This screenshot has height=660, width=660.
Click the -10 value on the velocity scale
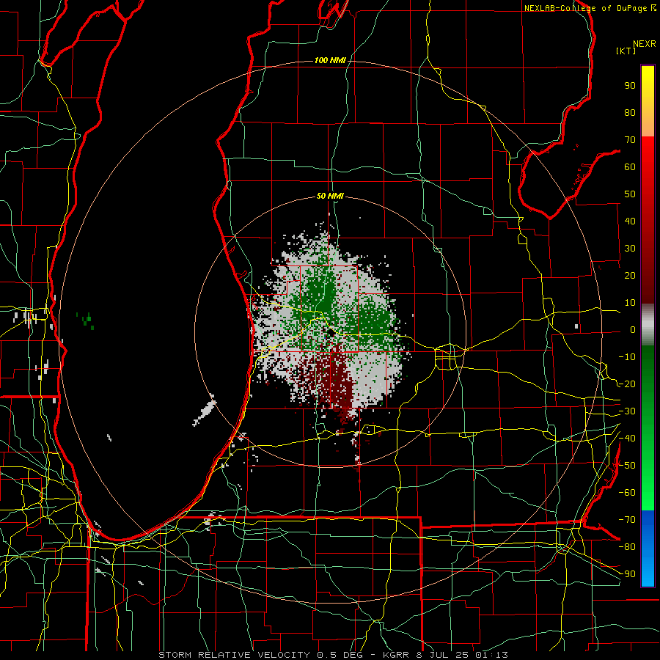[627, 357]
